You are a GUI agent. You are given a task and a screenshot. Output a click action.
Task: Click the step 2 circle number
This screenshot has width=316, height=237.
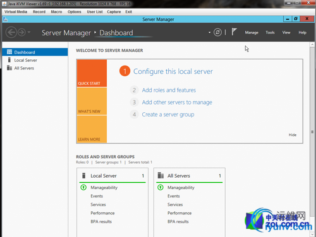coord(134,90)
